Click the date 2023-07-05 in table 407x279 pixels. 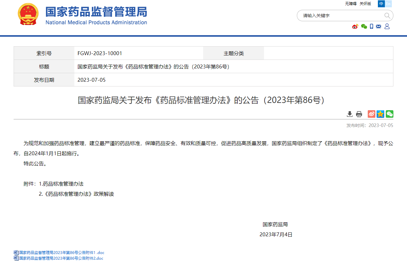pos(91,80)
